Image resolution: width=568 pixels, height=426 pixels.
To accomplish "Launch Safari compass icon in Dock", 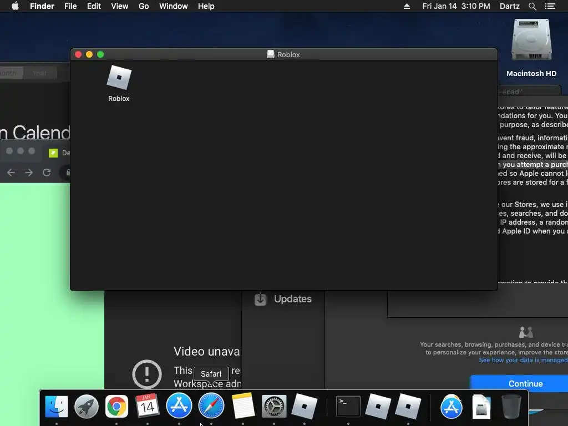I will click(211, 406).
